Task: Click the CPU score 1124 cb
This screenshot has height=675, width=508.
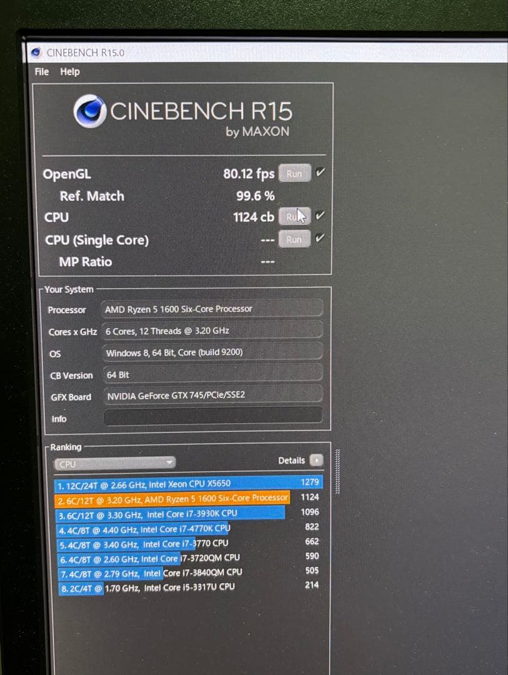Action: 254,217
